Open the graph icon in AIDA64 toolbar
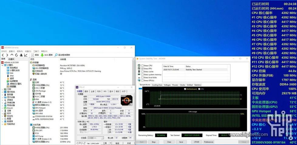Screen dimensions: 297x145 click(26, 55)
